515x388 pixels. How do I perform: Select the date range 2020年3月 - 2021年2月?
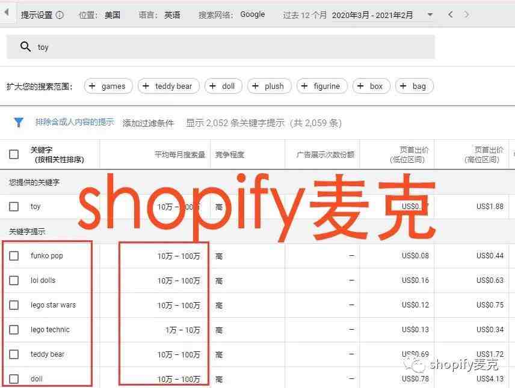click(372, 15)
